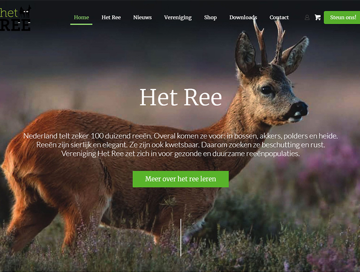This screenshot has width=360, height=272.
Task: Click the Vereniging Het Ree zet zich text line
Action: (x=180, y=154)
